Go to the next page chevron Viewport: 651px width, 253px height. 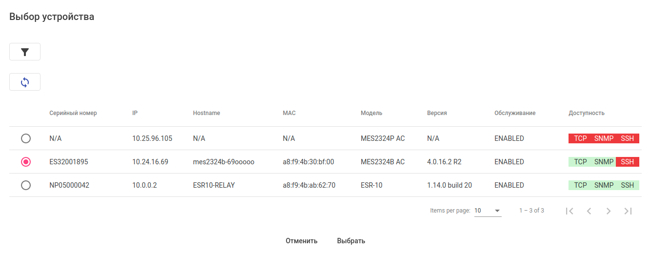(609, 211)
